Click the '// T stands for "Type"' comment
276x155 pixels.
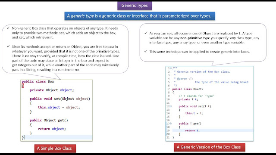pyautogui.click(x=197, y=96)
